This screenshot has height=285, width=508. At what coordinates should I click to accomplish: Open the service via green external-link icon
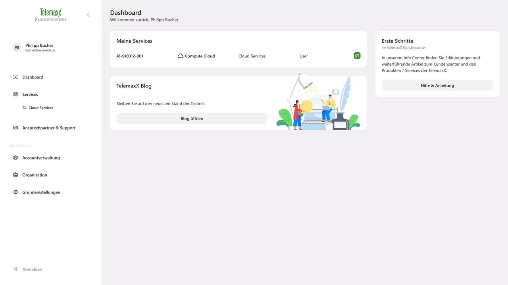[357, 56]
